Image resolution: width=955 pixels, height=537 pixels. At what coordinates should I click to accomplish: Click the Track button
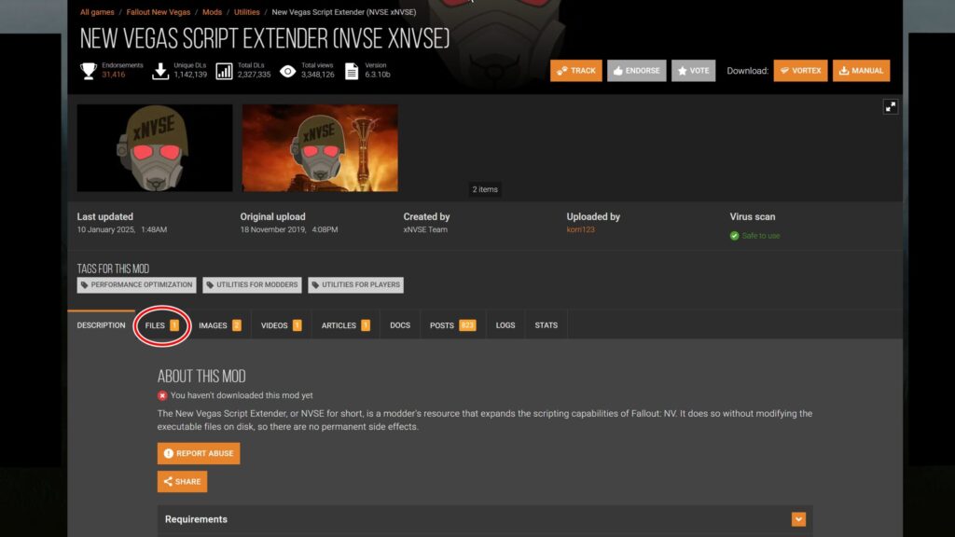(575, 71)
